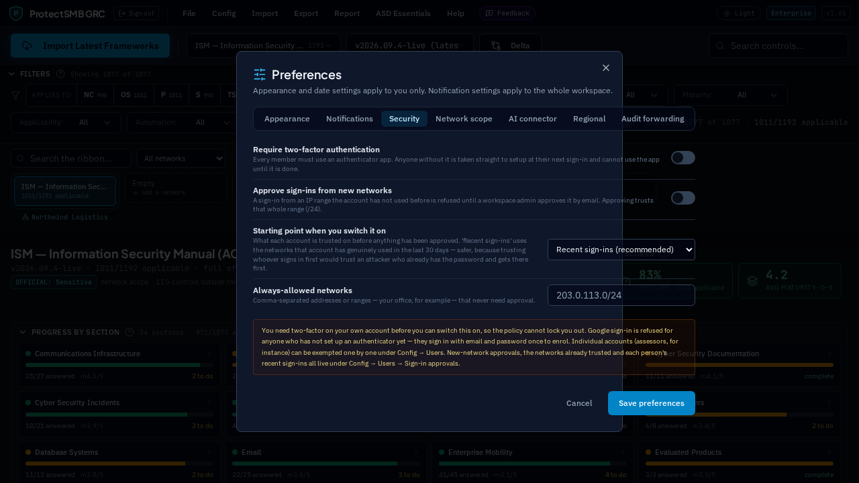Viewport: 859px width, 483px height.
Task: Click the Filters help question icon
Action: tap(60, 74)
